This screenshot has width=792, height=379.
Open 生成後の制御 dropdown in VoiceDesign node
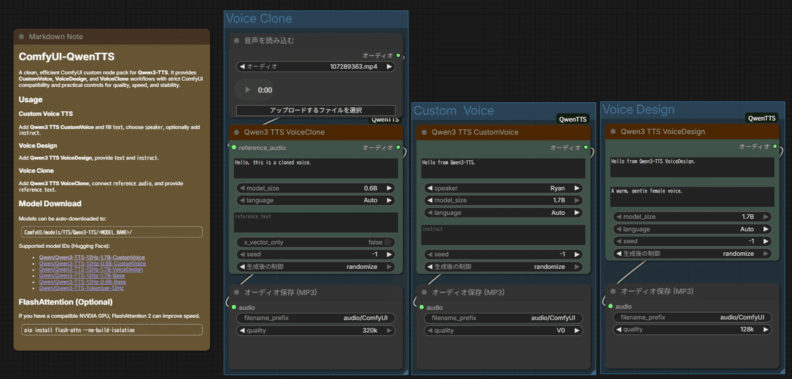click(692, 254)
